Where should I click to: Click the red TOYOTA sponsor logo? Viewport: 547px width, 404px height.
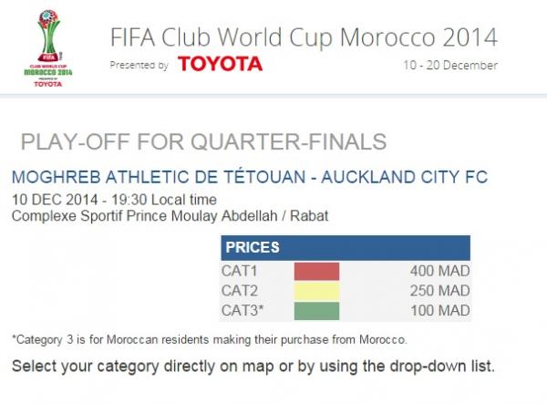220,64
